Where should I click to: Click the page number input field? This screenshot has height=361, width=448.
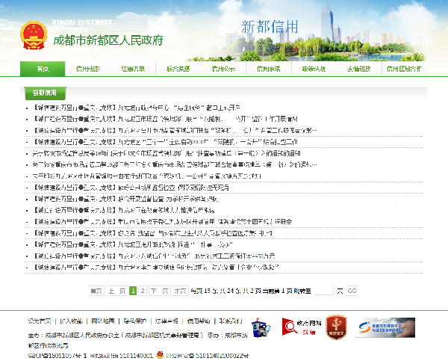[324, 291]
